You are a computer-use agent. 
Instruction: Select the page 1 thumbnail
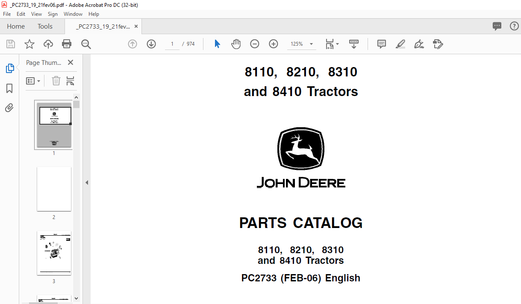(x=54, y=125)
